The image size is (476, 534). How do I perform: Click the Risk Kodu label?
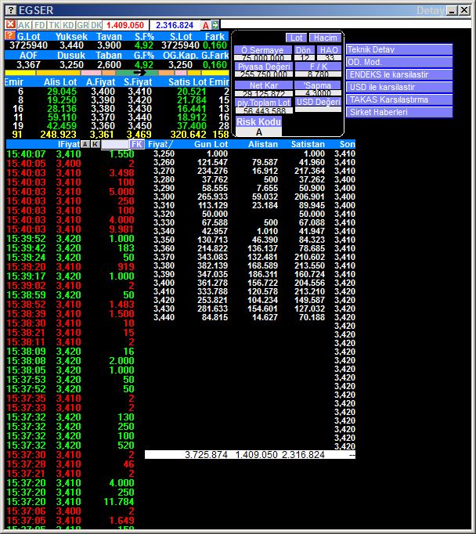(259, 122)
